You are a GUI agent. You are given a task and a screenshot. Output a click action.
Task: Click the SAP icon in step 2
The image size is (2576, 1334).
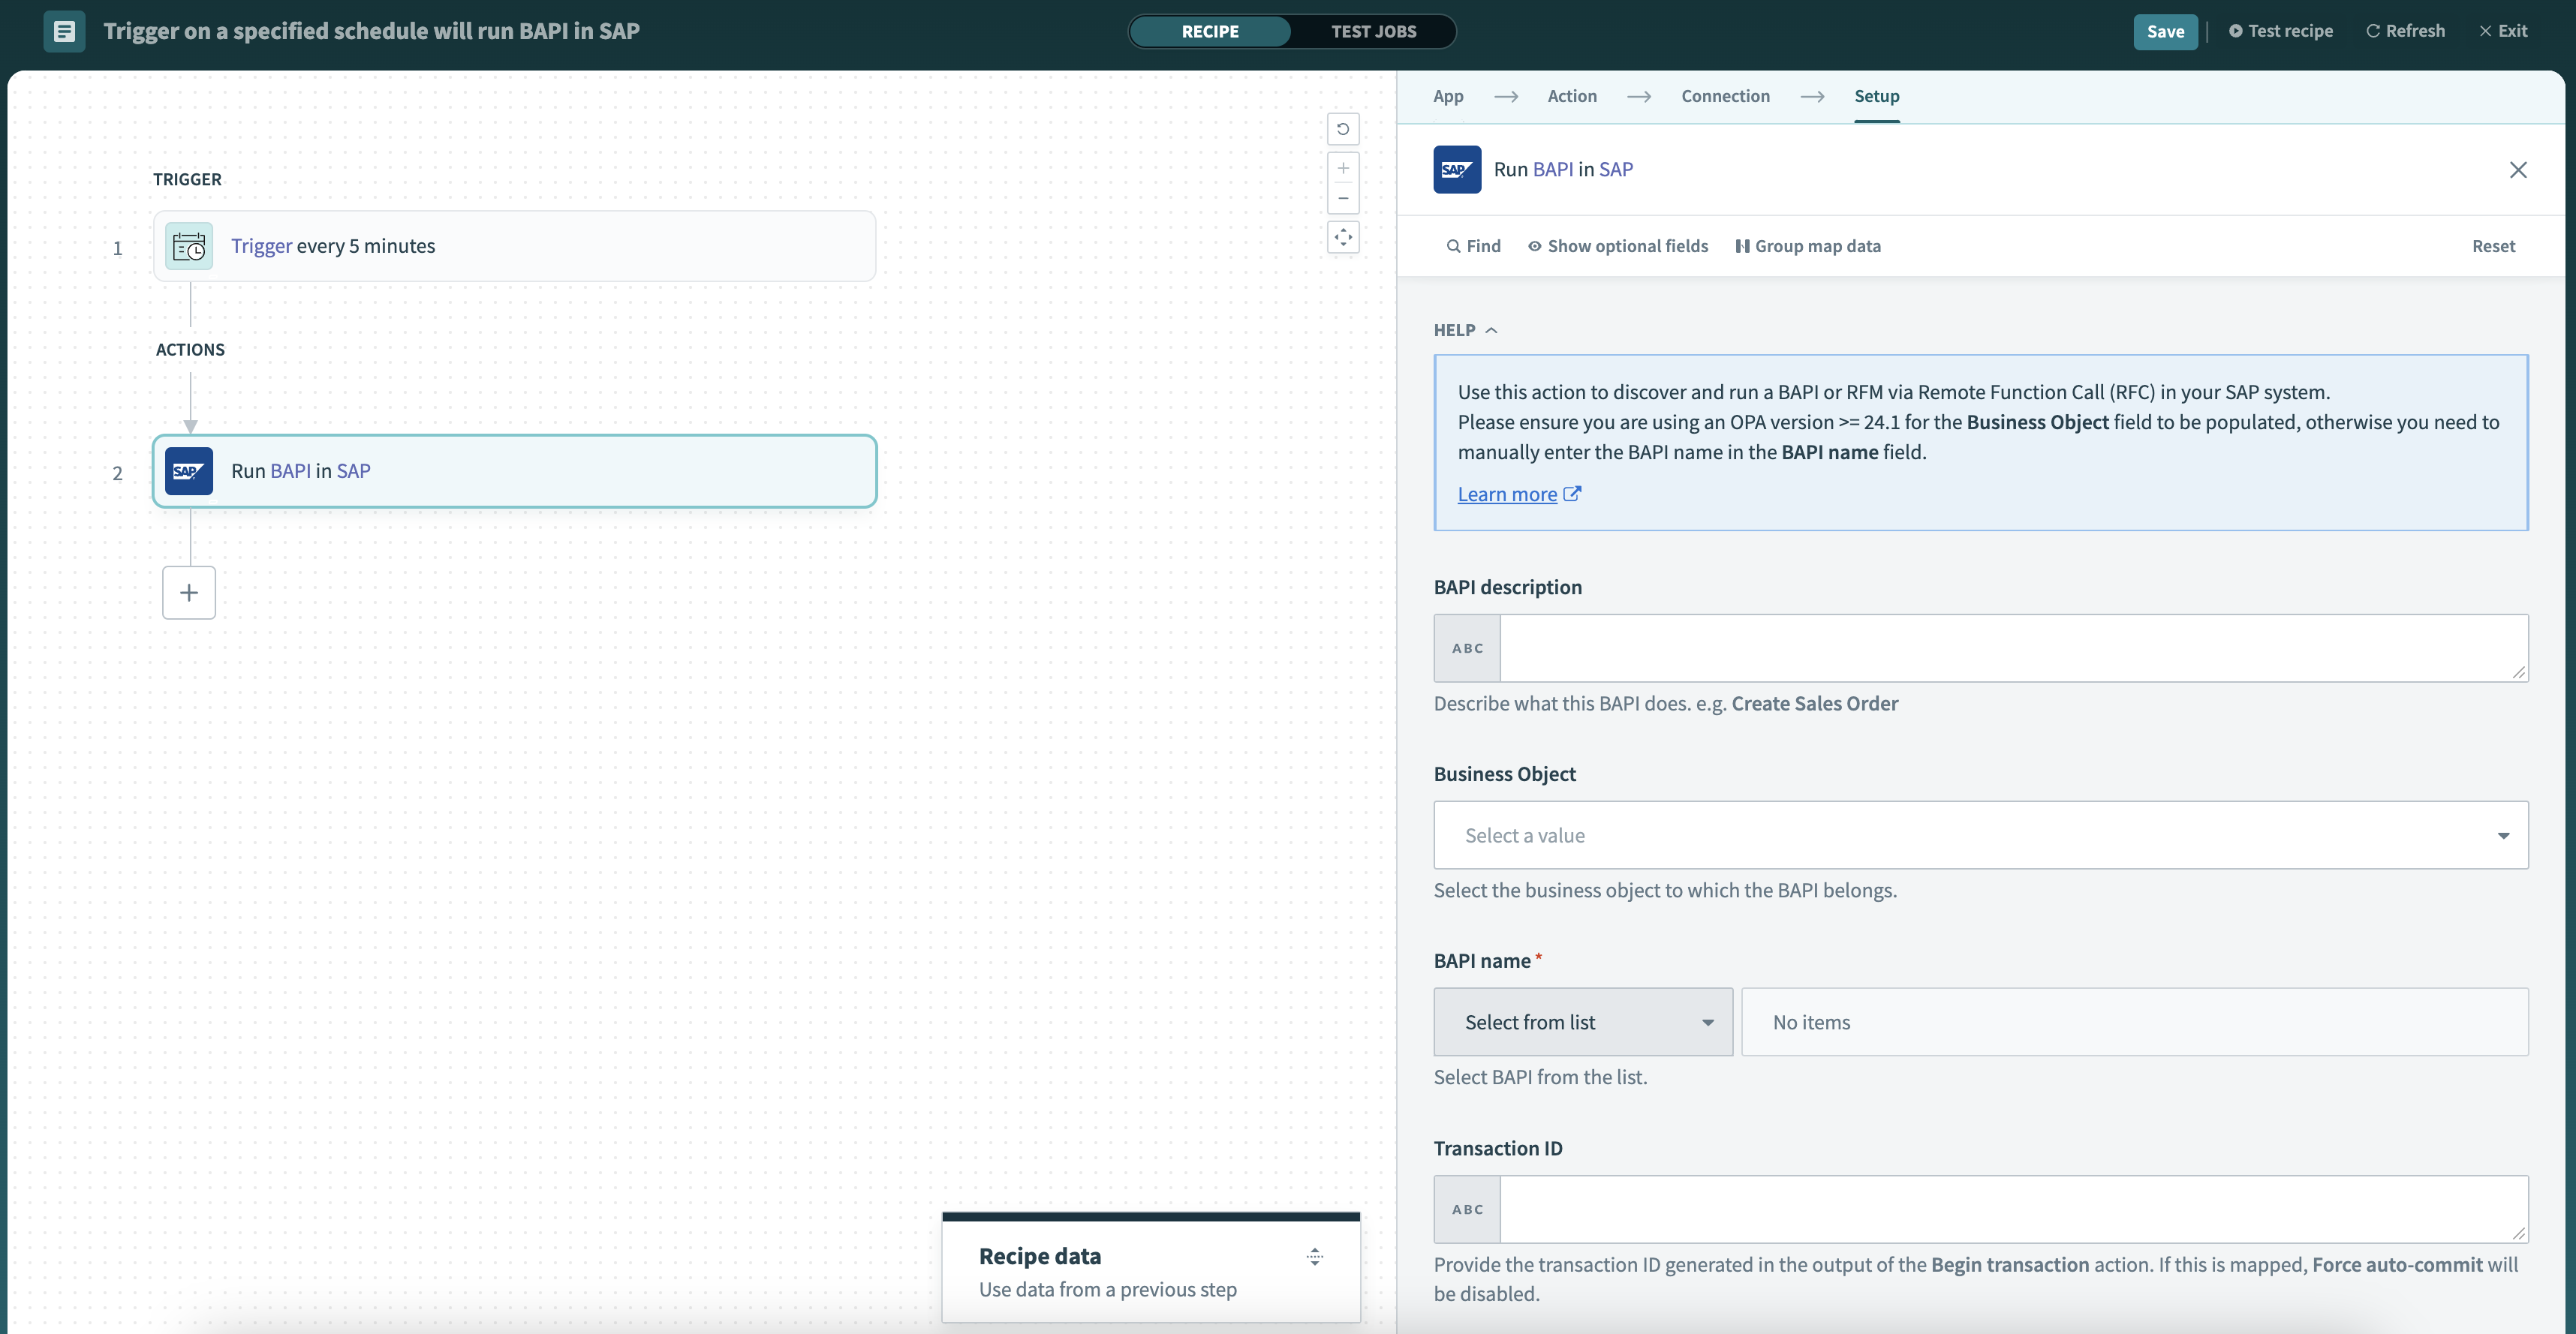click(x=189, y=470)
